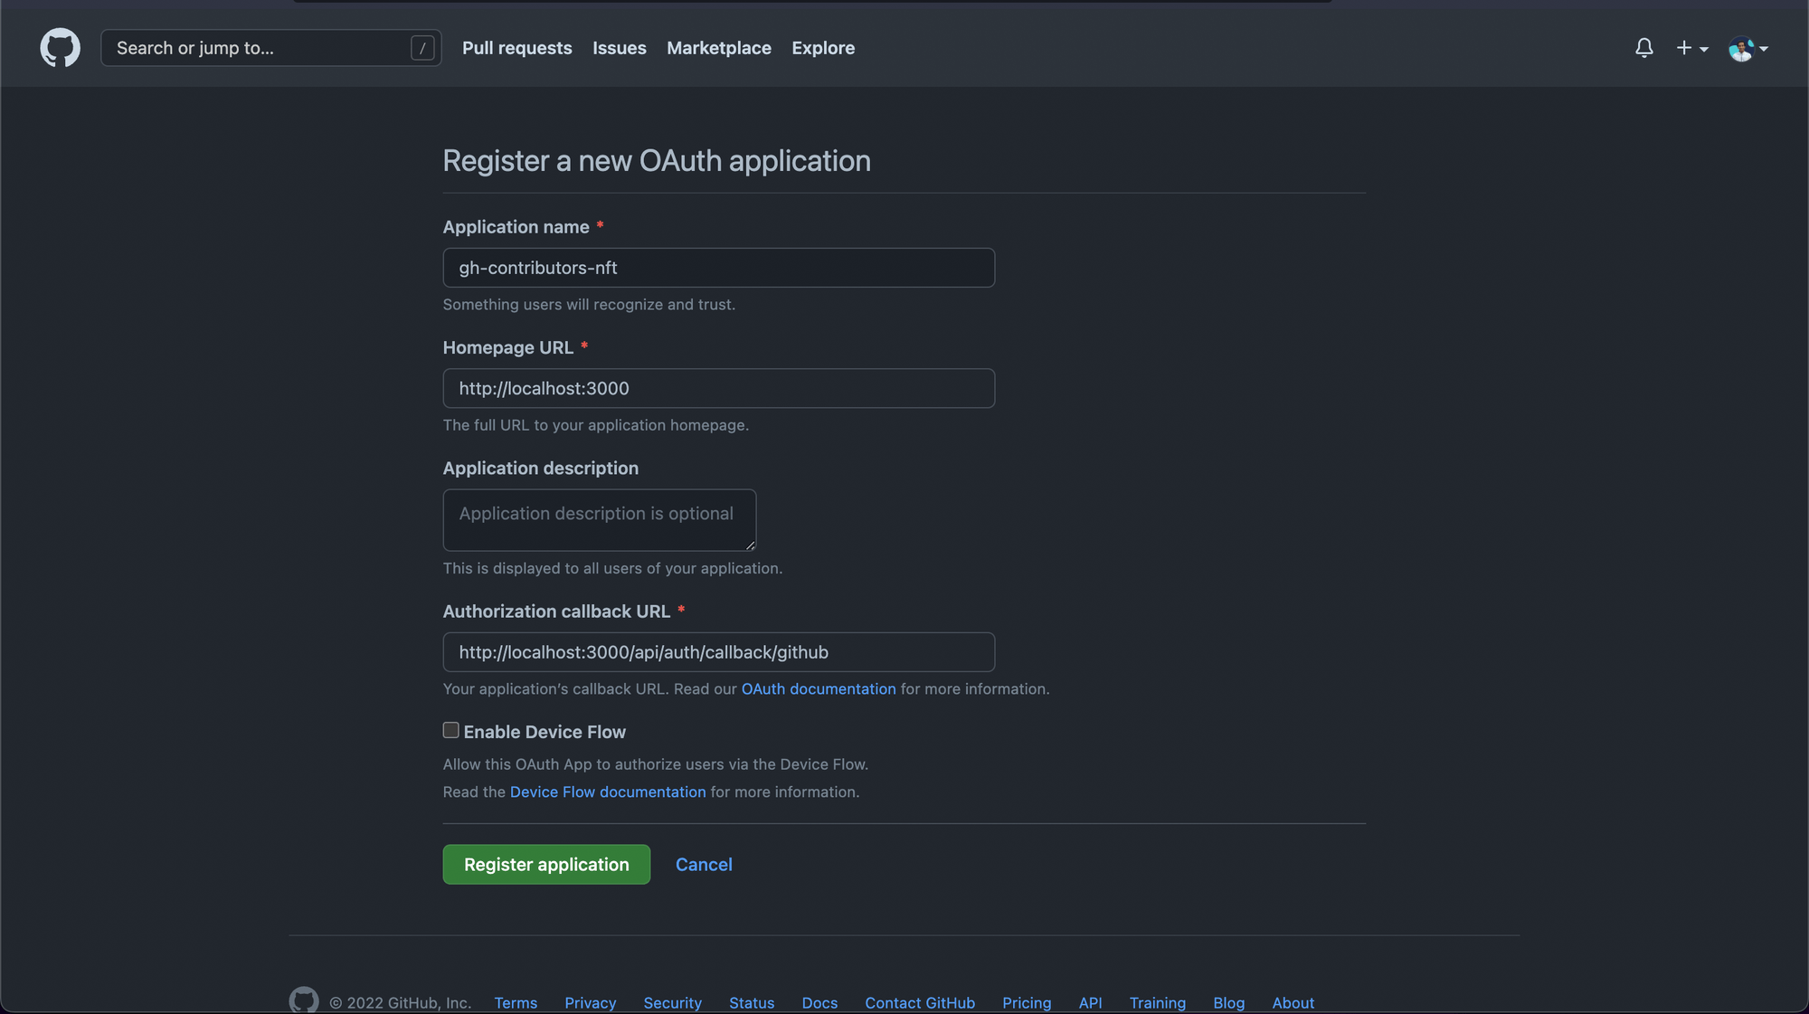Image resolution: width=1809 pixels, height=1014 pixels.
Task: Open notifications via the bell icon
Action: click(x=1644, y=48)
